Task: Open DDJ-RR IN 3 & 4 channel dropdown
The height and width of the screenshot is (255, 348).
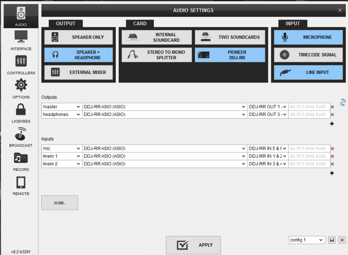Action: point(268,164)
